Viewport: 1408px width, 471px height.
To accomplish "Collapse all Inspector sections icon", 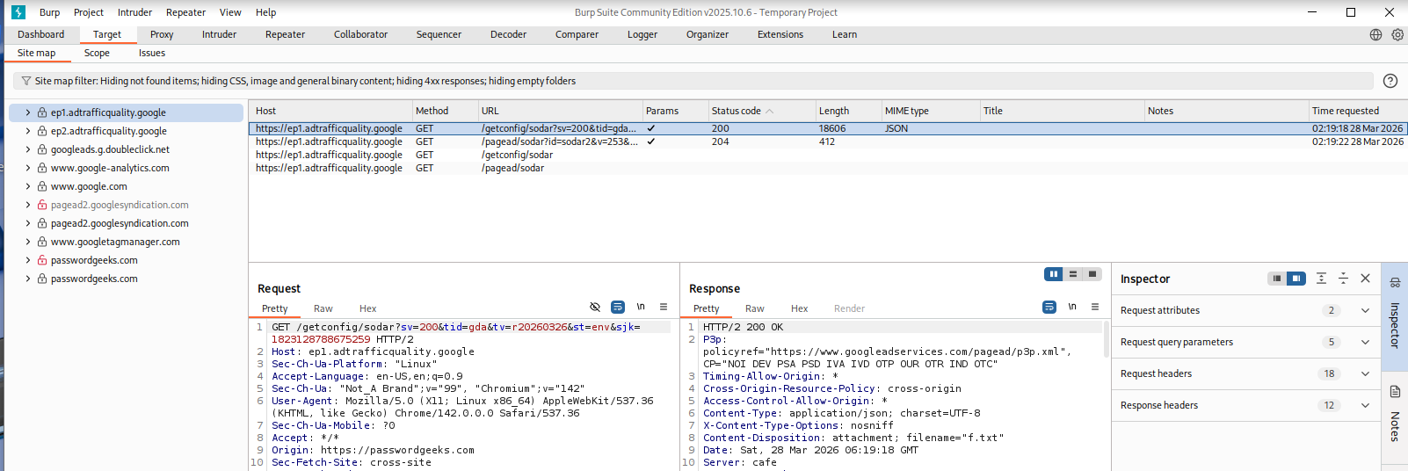I will tap(1343, 279).
